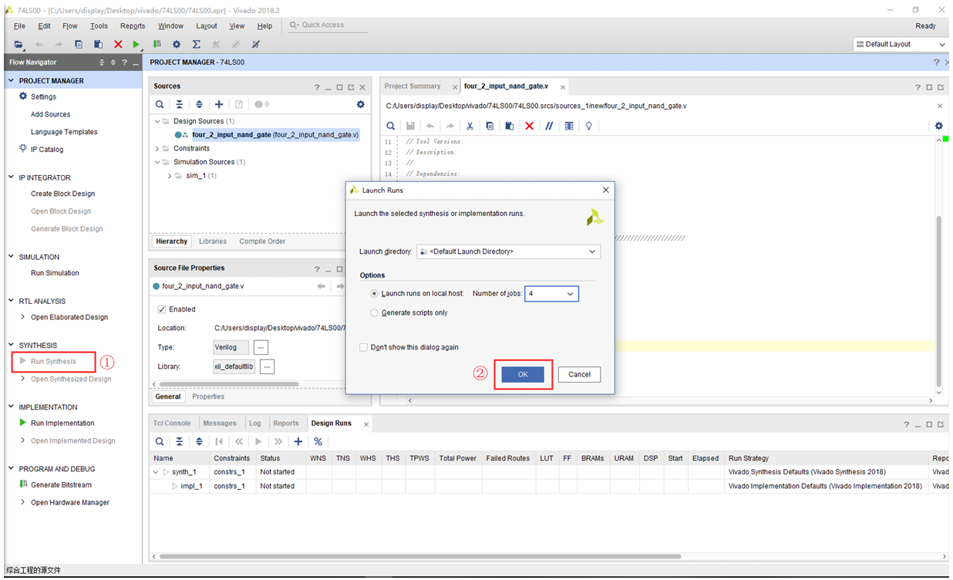
Task: Click the Design Runs horizontal scrollbar
Action: pos(419,556)
